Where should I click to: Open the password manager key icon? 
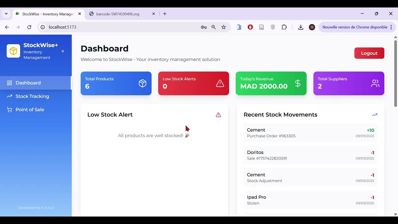[x=204, y=27]
